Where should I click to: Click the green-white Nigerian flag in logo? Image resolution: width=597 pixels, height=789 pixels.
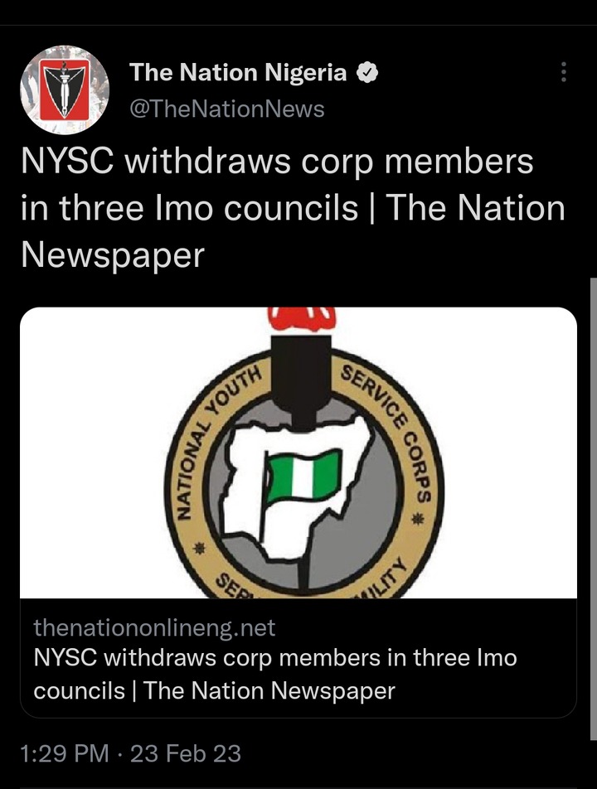(x=303, y=476)
